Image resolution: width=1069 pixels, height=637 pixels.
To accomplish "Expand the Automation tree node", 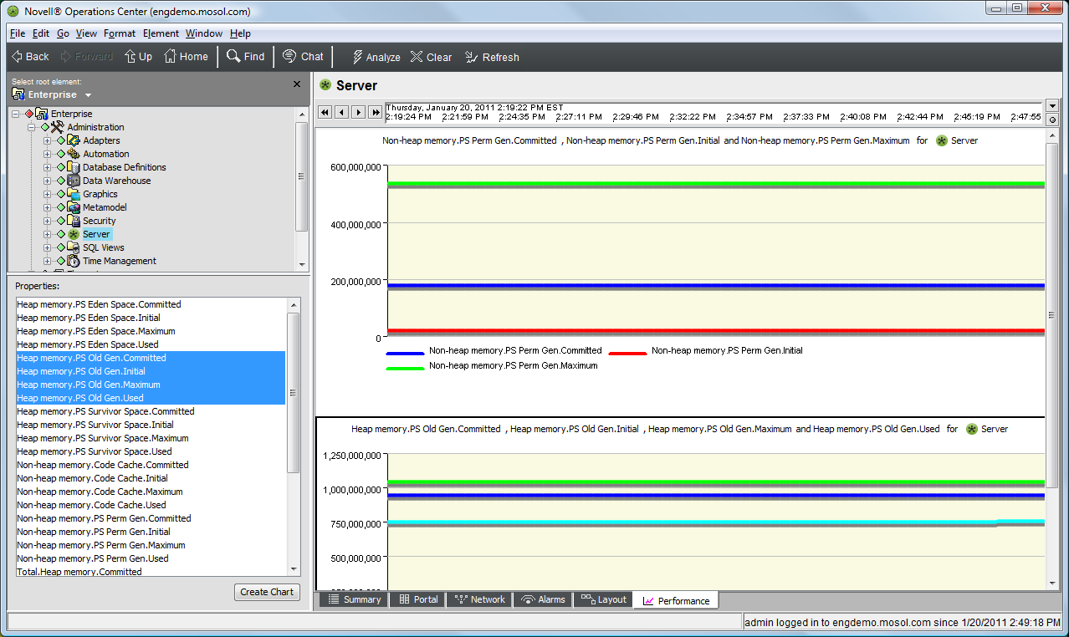I will [48, 154].
